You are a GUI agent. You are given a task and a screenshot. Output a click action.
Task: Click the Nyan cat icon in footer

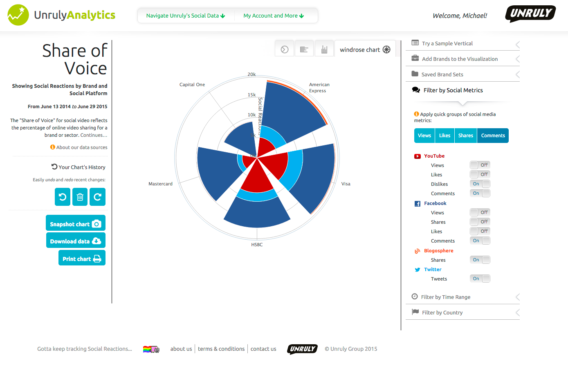tap(151, 349)
